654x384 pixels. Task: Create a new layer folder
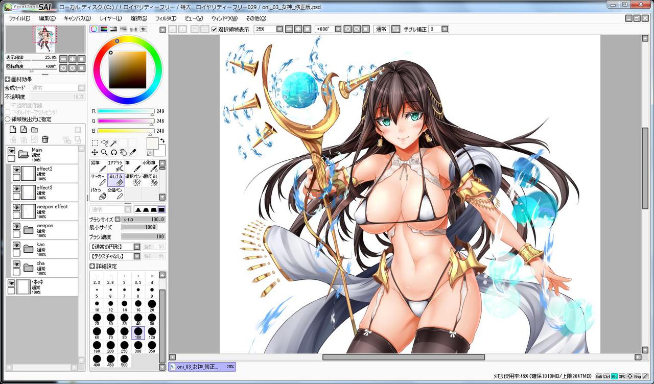pyautogui.click(x=34, y=130)
